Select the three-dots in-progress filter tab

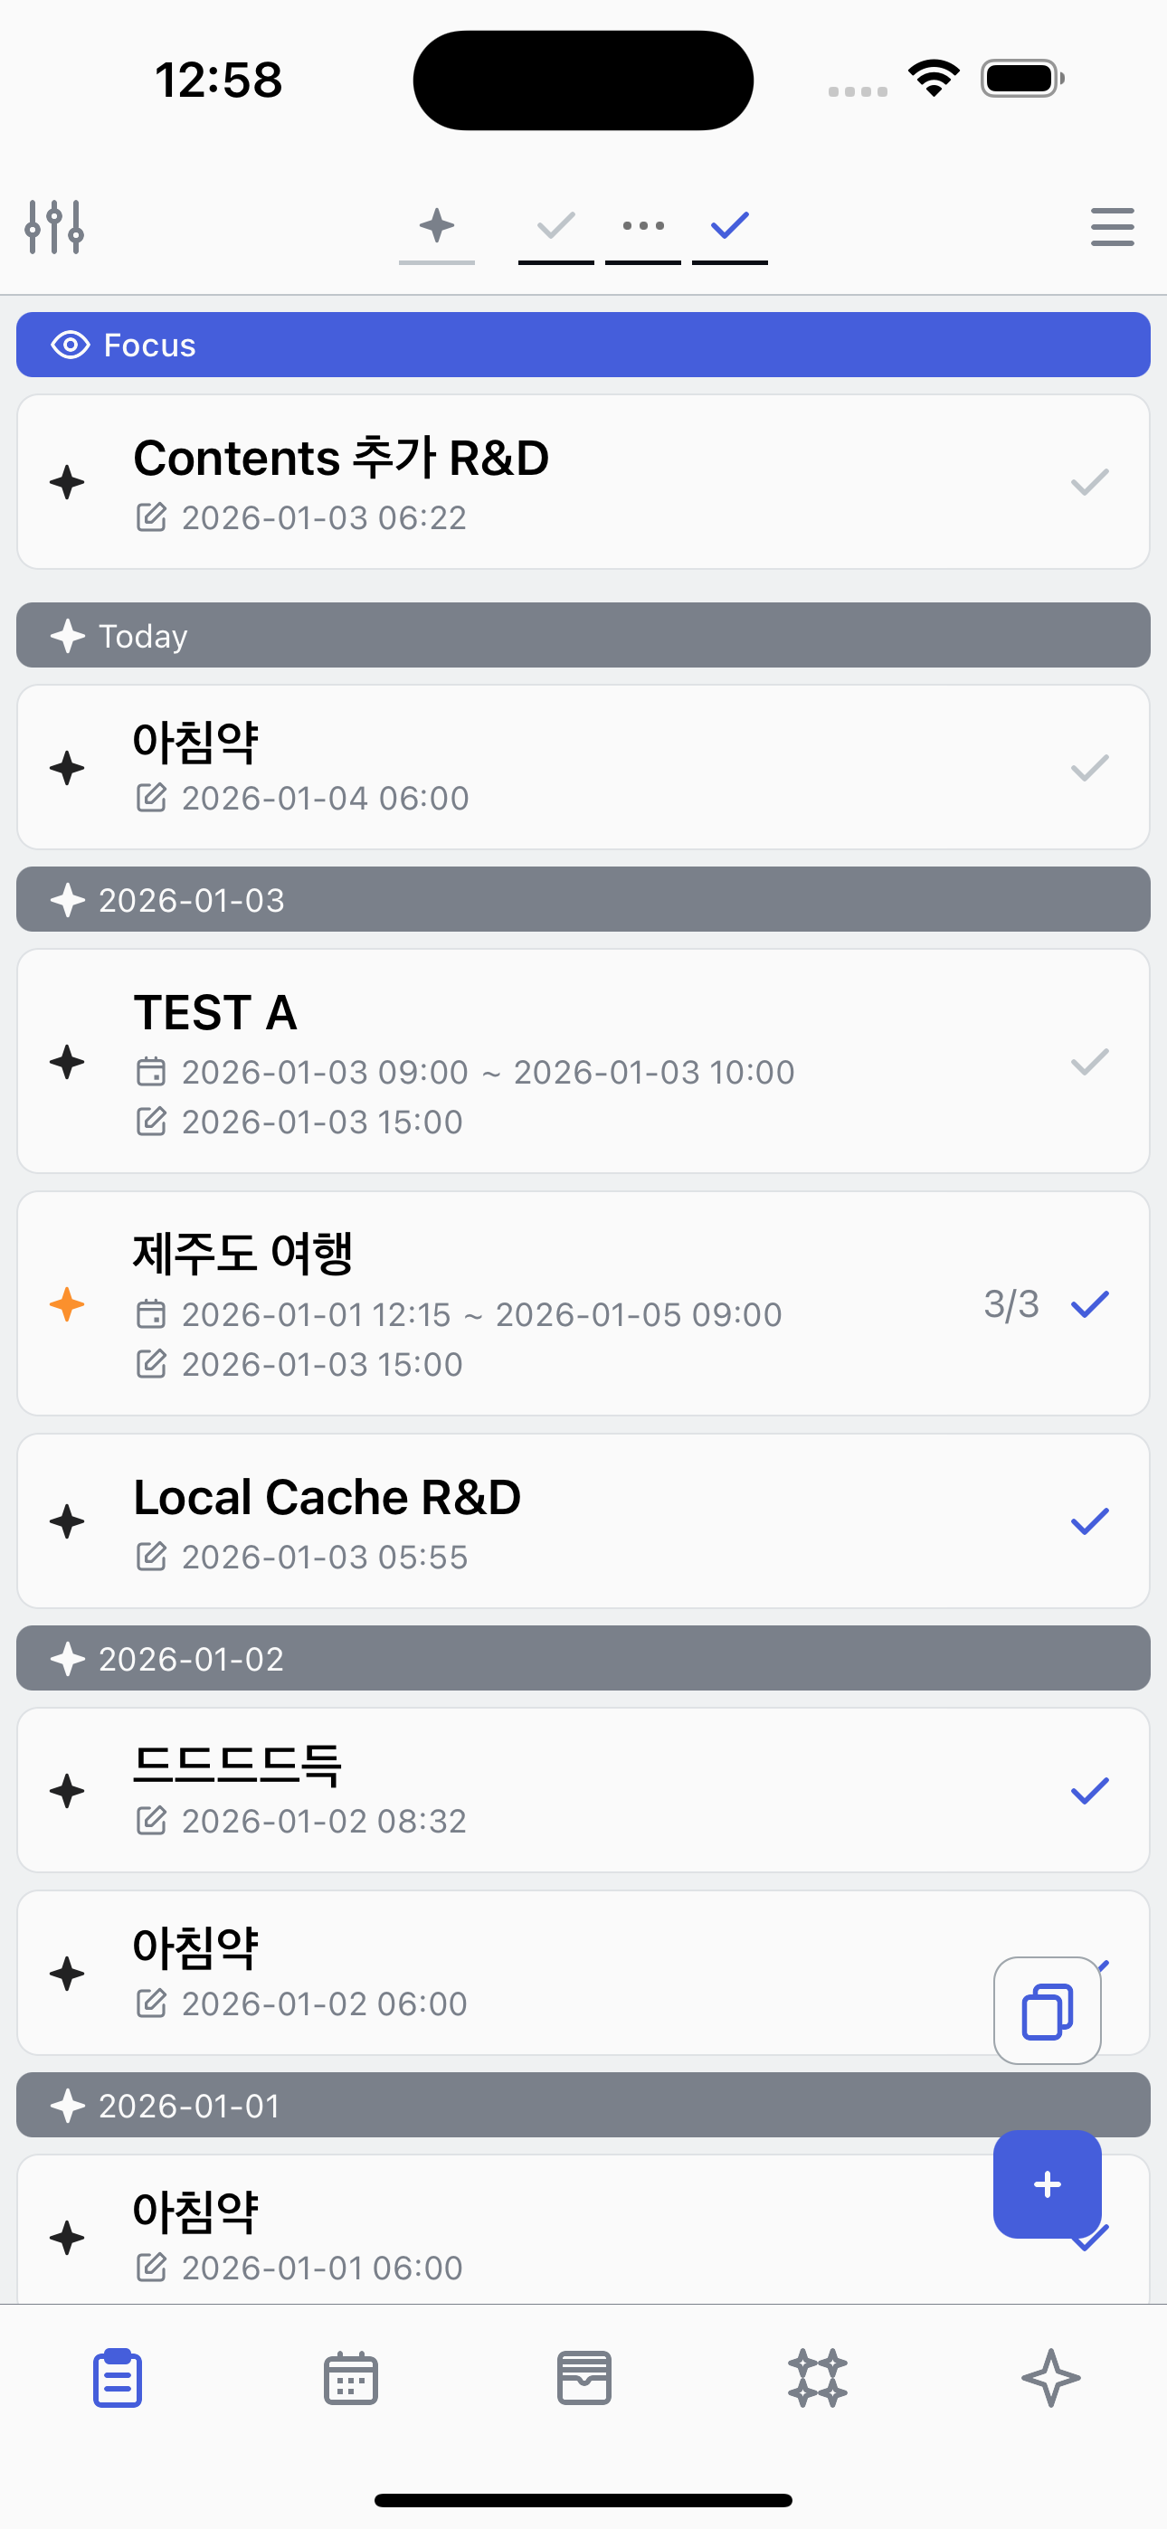(x=643, y=227)
